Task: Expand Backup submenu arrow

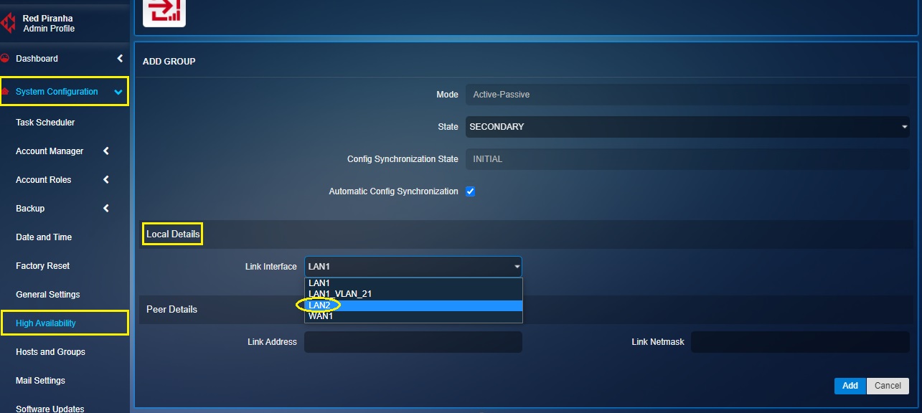Action: (x=106, y=208)
